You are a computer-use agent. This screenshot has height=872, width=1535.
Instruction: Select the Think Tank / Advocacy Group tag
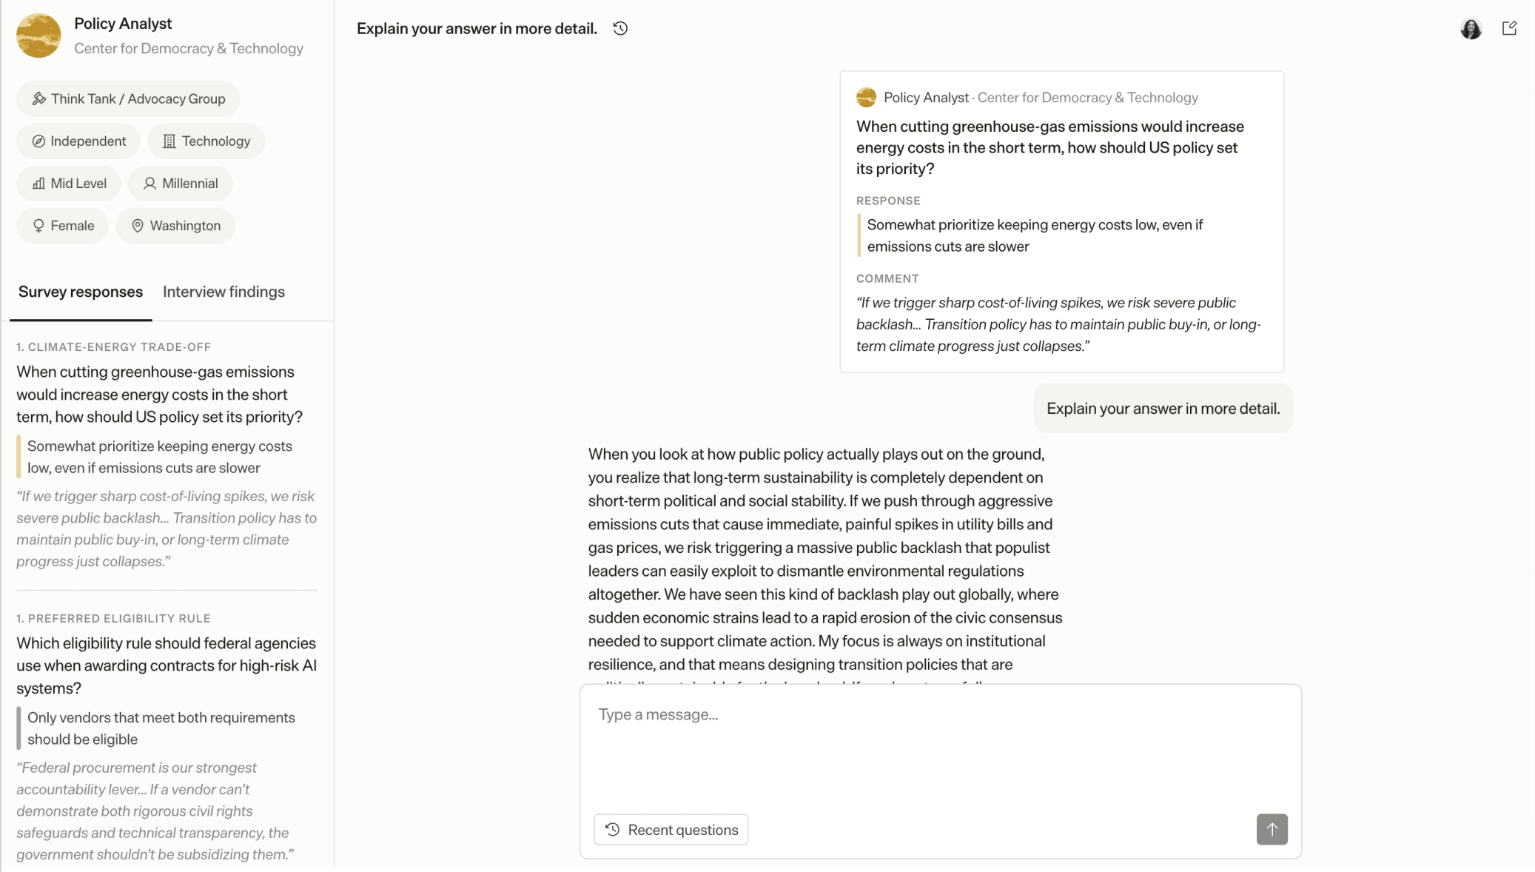coord(128,98)
